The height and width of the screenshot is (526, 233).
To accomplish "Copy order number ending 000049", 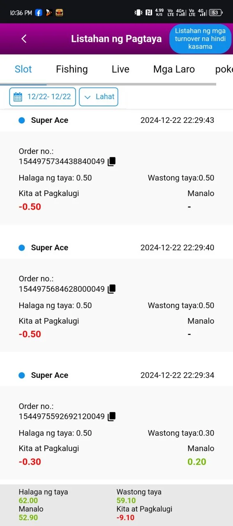I will point(112,289).
